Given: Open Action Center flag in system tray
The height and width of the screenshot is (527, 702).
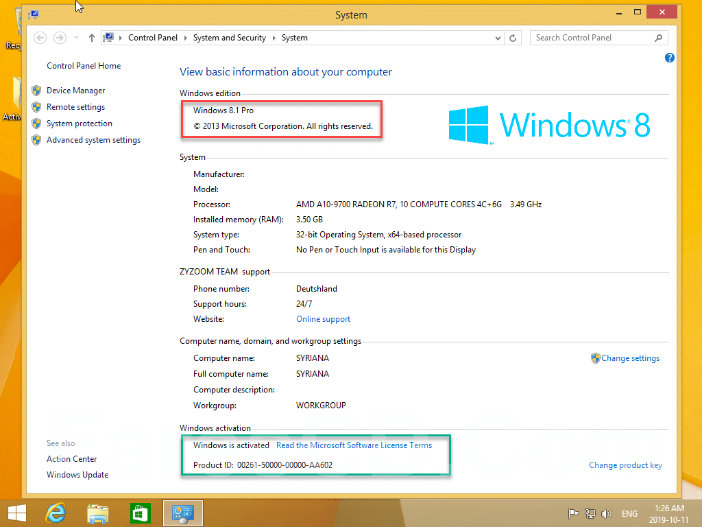Looking at the screenshot, I should tap(574, 513).
